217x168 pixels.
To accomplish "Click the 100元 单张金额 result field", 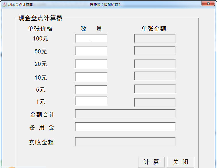I will (x=155, y=38).
